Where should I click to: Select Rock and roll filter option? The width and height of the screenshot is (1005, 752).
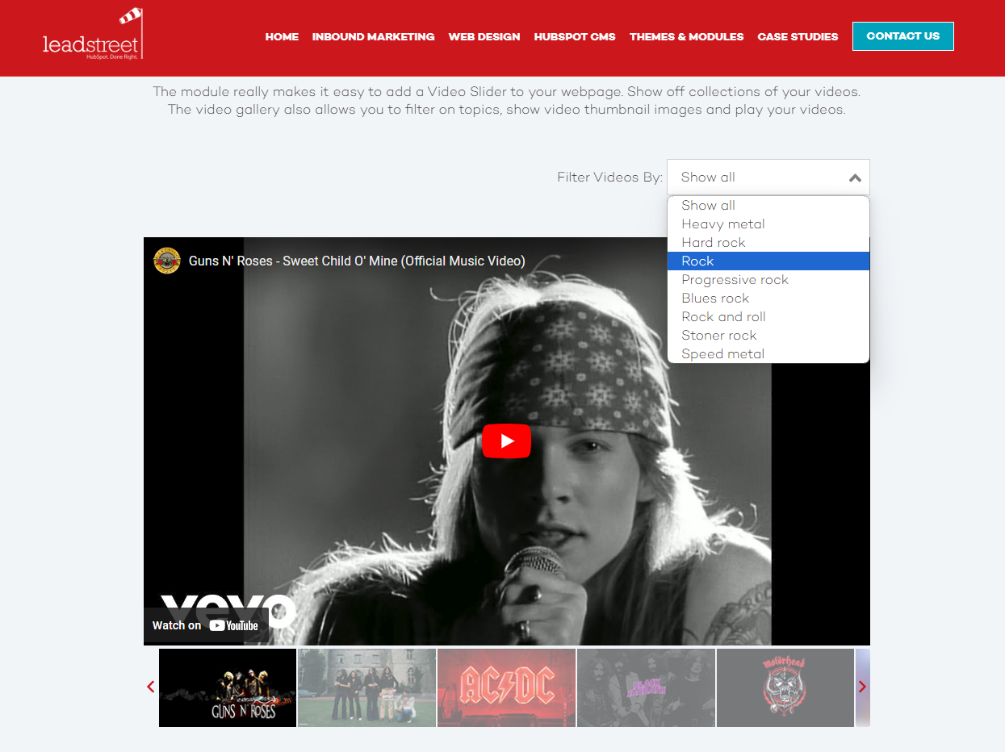tap(768, 317)
